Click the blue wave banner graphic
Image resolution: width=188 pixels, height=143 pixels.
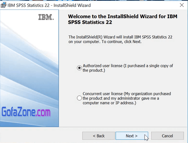click(x=29, y=64)
